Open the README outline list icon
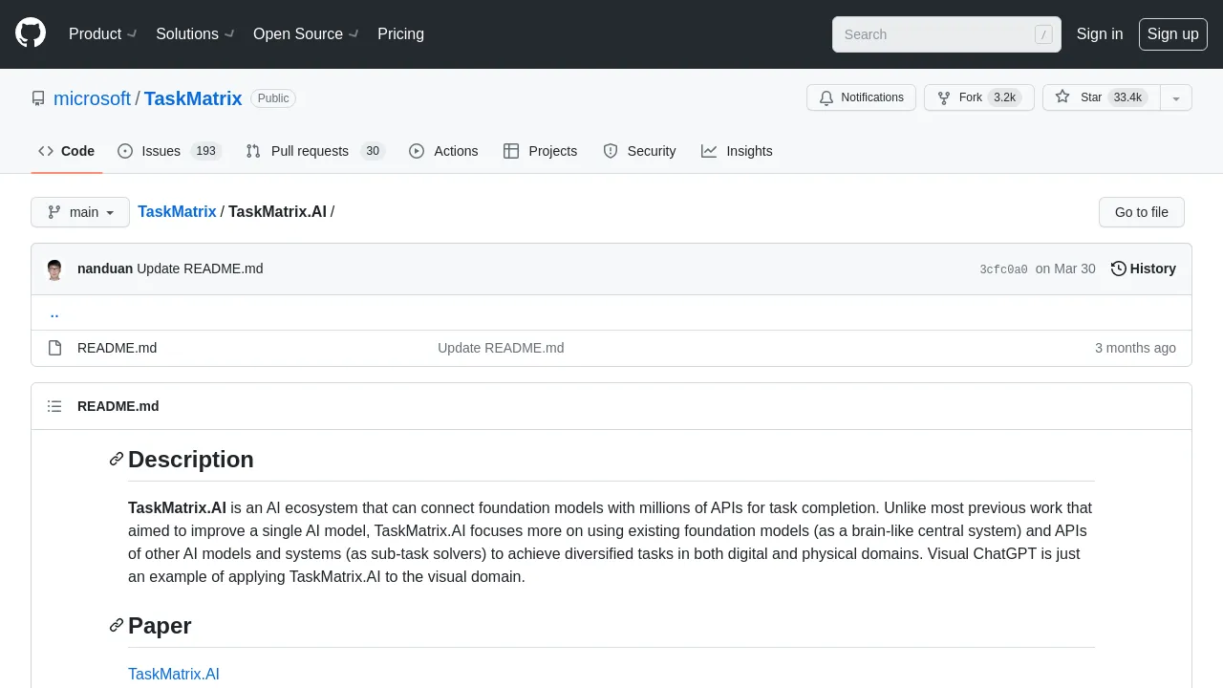This screenshot has height=688, width=1223. point(54,406)
